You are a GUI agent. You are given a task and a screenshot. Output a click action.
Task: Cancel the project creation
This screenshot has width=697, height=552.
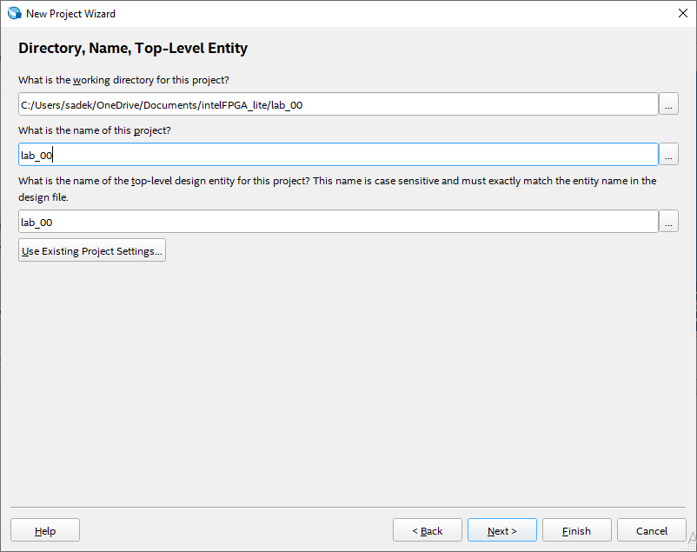tap(651, 530)
